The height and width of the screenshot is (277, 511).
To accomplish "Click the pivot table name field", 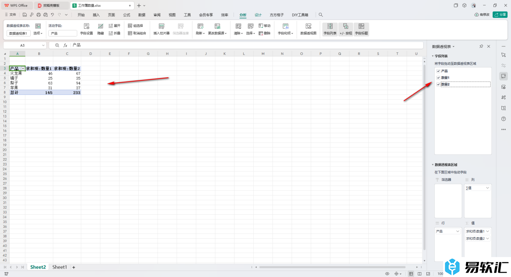I will 18,34.
